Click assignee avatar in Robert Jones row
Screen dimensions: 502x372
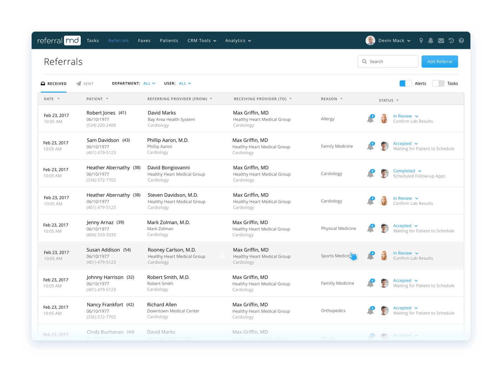click(384, 119)
